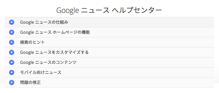Select the 問題の修正 topic text
219x93 pixels.
(x=30, y=82)
